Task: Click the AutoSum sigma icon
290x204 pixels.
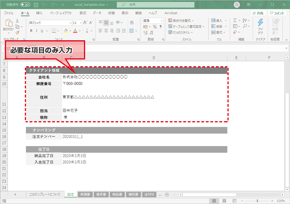Action: pyautogui.click(x=235, y=20)
